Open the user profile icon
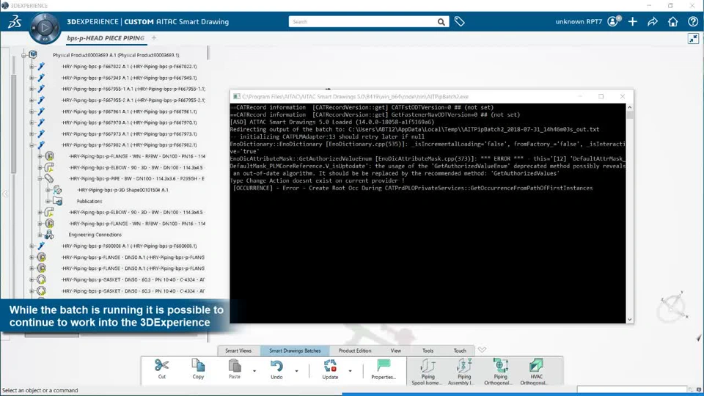 (614, 21)
